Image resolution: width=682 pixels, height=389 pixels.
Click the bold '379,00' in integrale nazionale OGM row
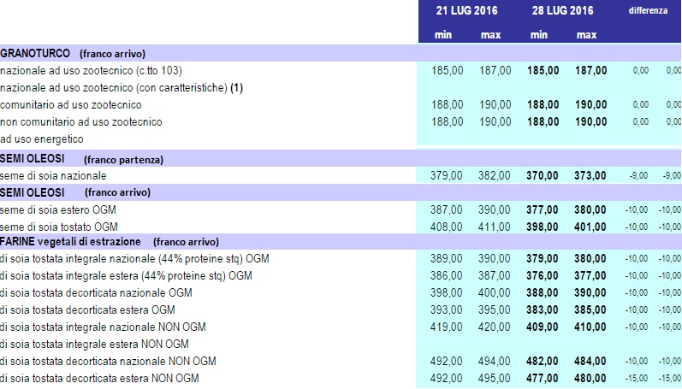click(x=542, y=258)
